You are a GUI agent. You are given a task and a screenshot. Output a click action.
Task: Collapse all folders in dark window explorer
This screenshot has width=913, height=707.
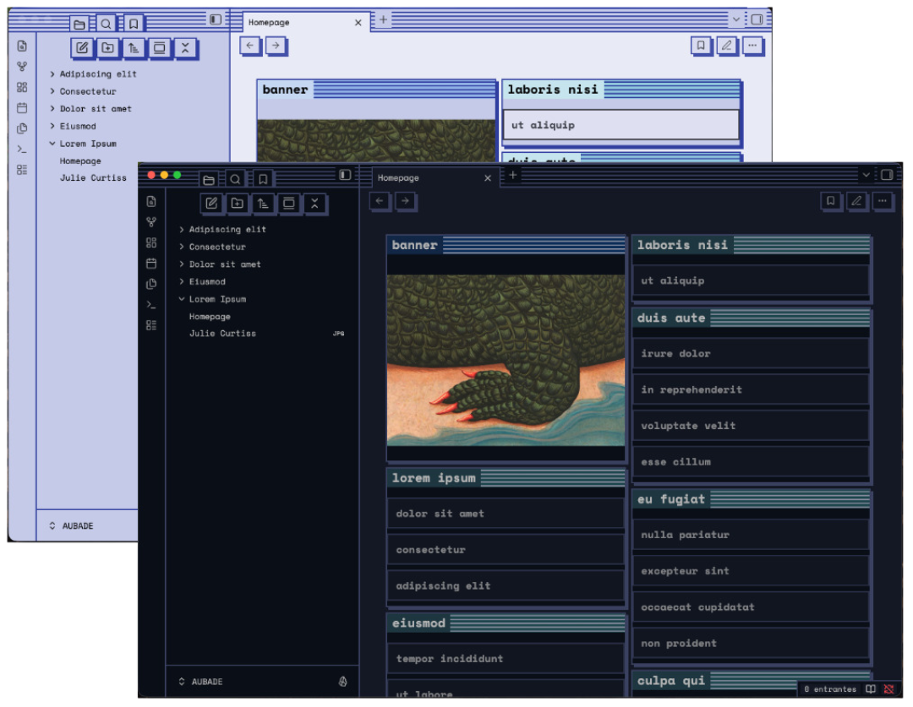(x=314, y=203)
